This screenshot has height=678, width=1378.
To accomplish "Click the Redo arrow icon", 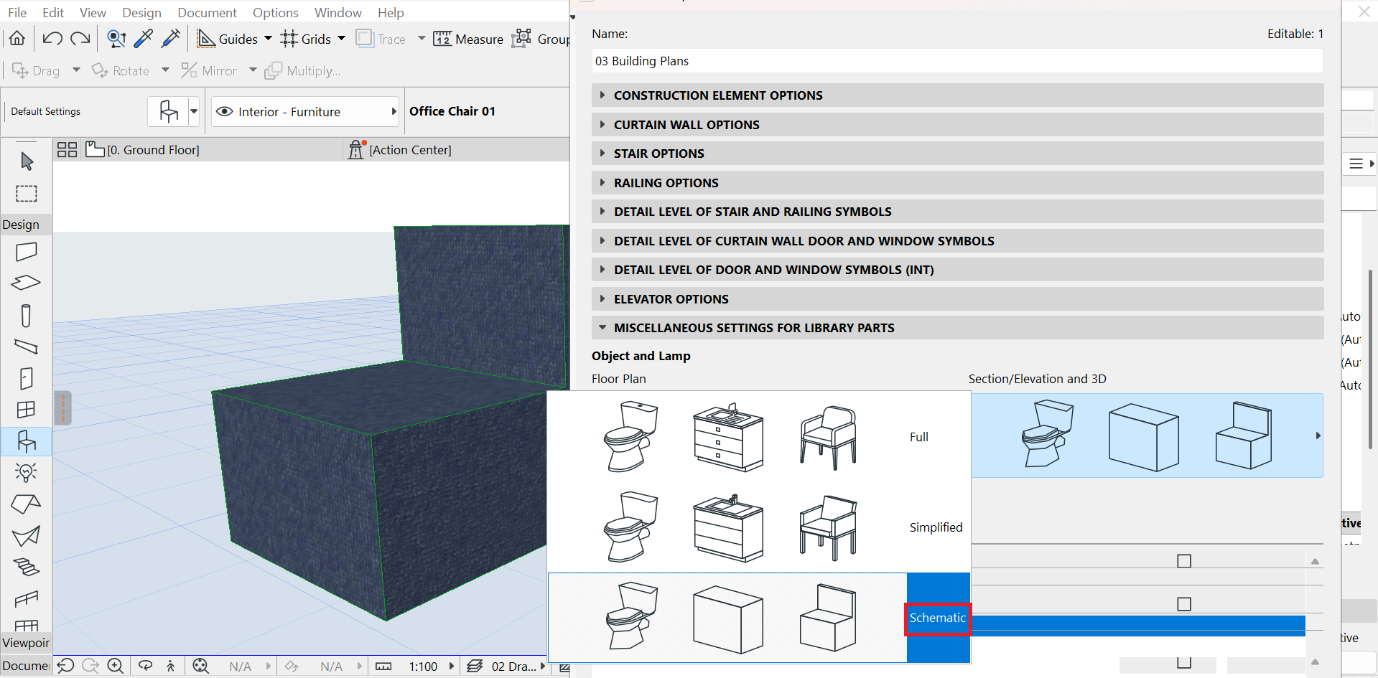I will (x=80, y=39).
